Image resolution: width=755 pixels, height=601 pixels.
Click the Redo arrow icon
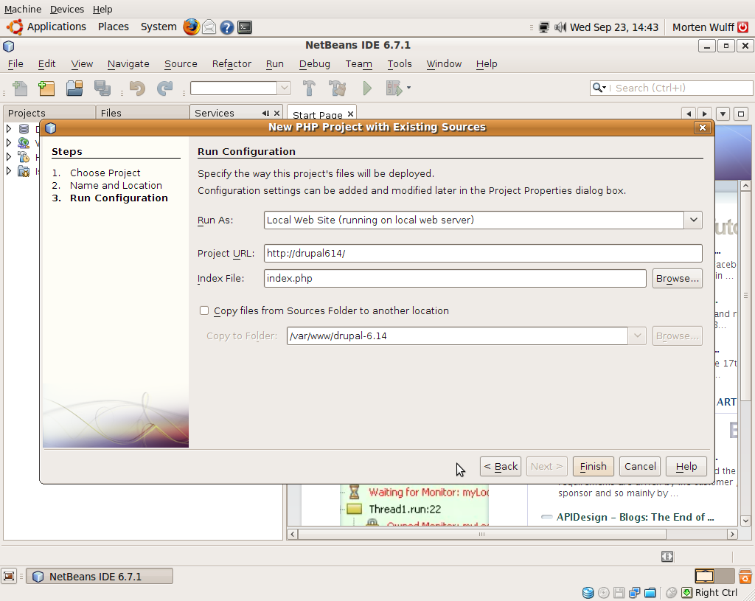[x=164, y=88]
